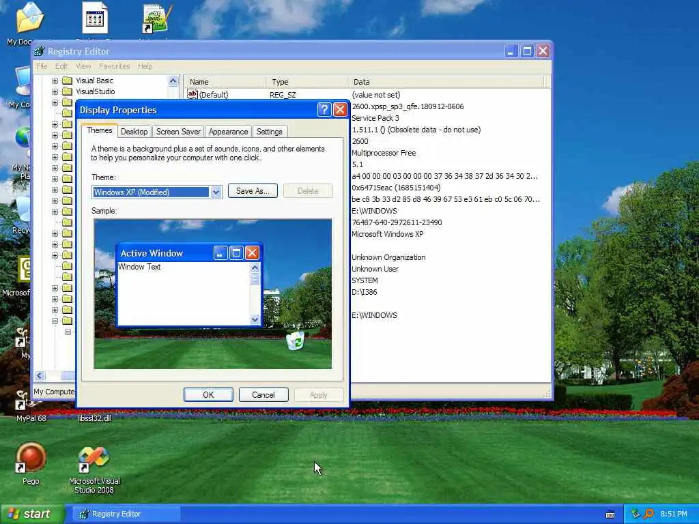Switch to the Appearance tab
Image resolution: width=699 pixels, height=524 pixels.
point(228,132)
